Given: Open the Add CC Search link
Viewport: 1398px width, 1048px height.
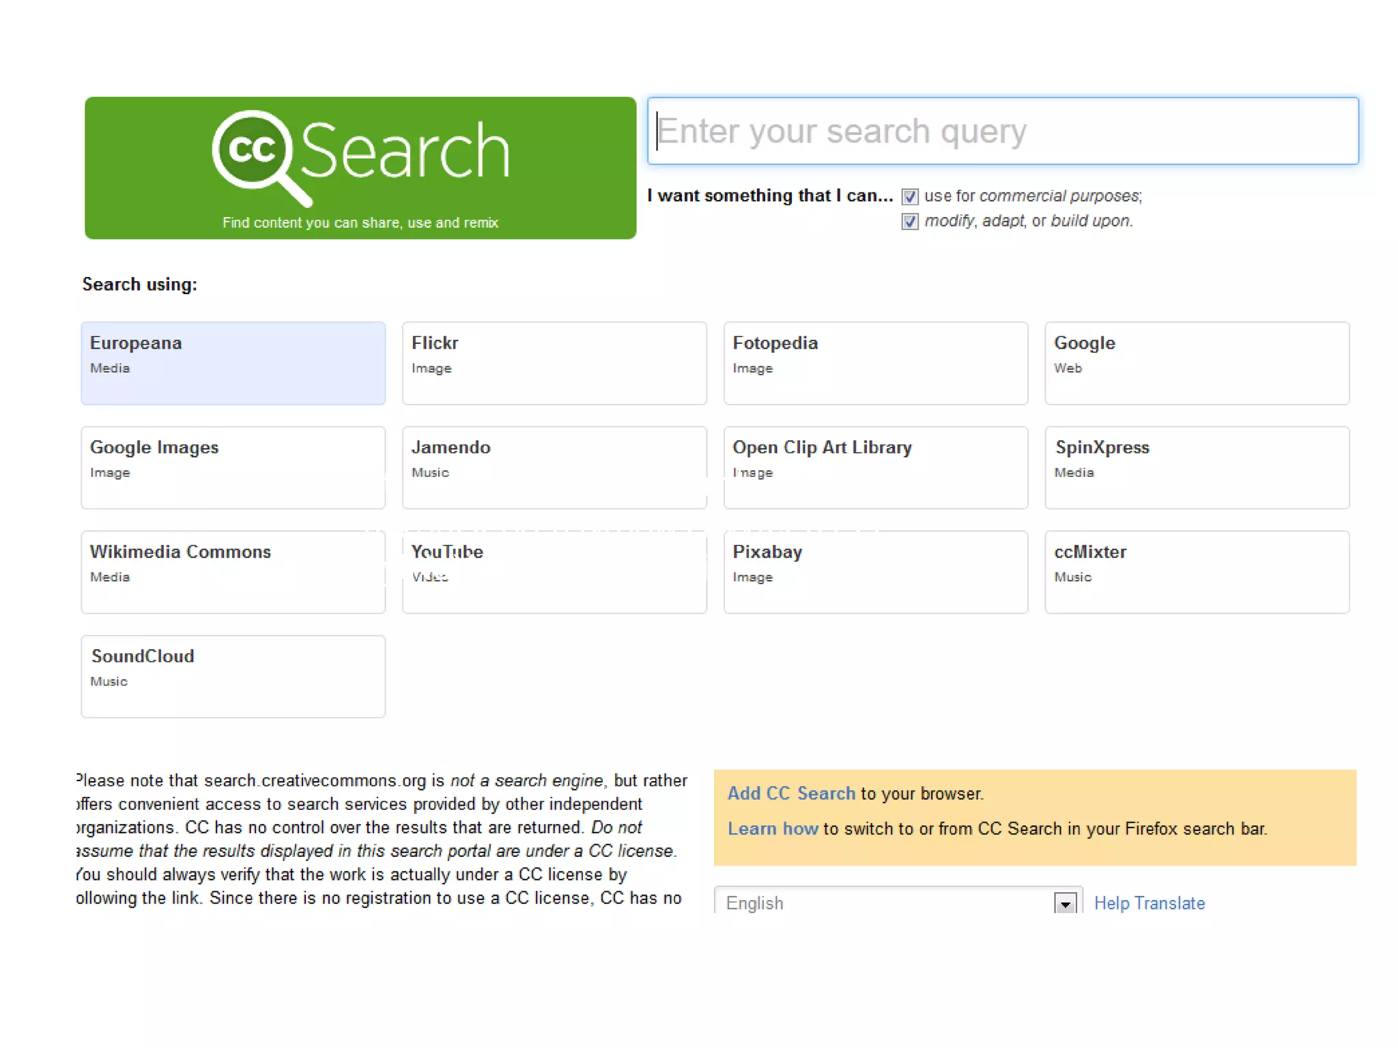Looking at the screenshot, I should (x=790, y=794).
